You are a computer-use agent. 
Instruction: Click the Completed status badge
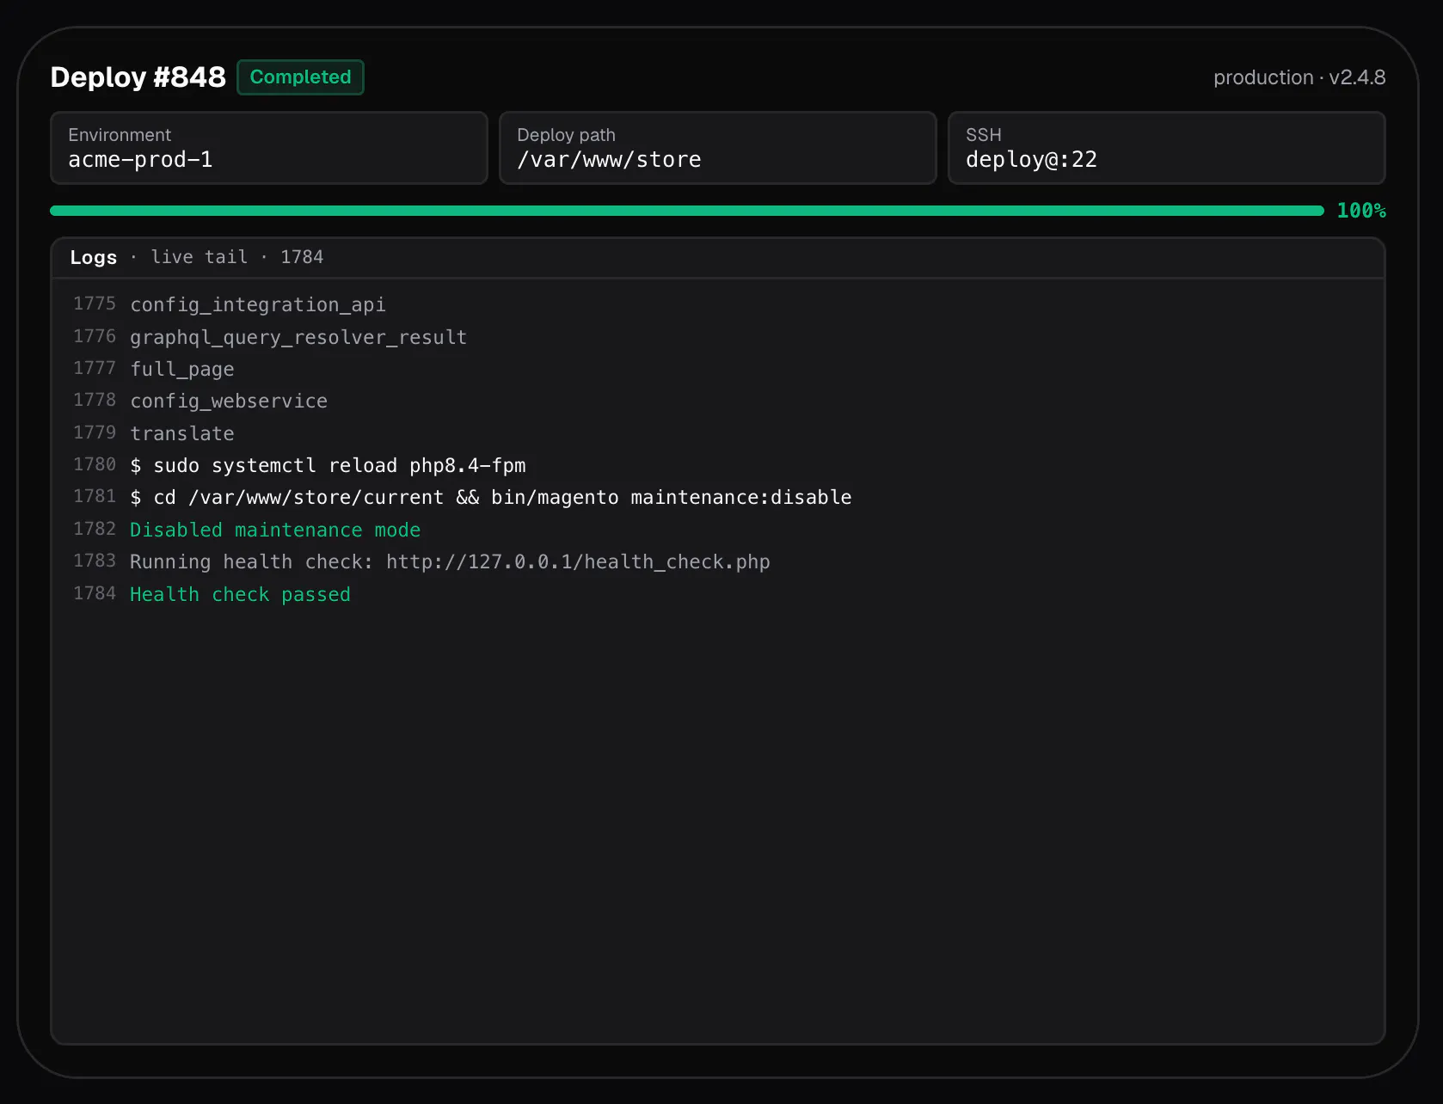[300, 77]
